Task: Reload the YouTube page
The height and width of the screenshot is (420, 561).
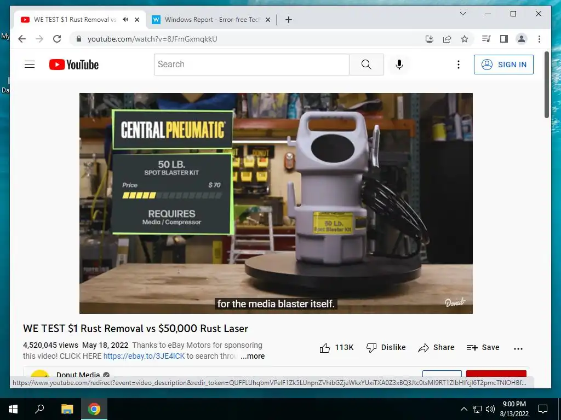Action: [x=57, y=39]
